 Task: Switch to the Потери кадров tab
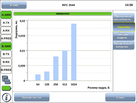pyautogui.click(x=123, y=36)
